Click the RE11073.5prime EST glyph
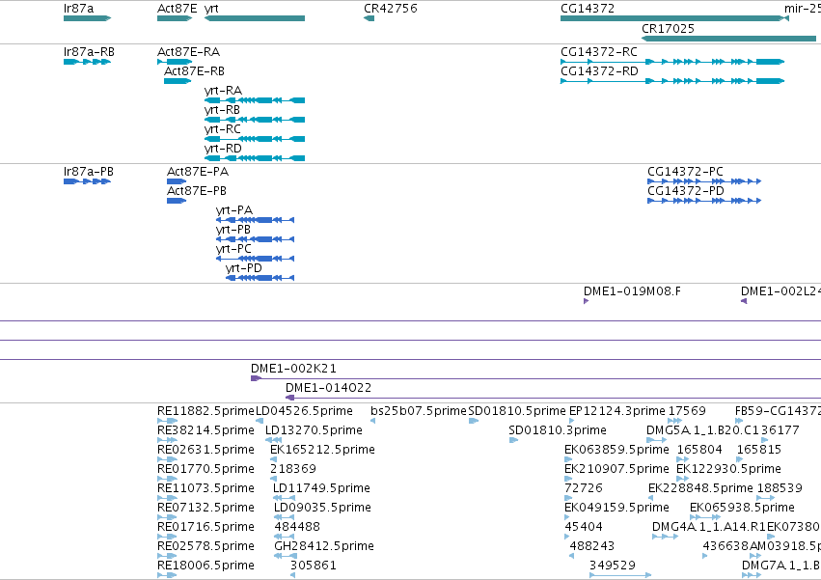The image size is (821, 580). coord(167,498)
